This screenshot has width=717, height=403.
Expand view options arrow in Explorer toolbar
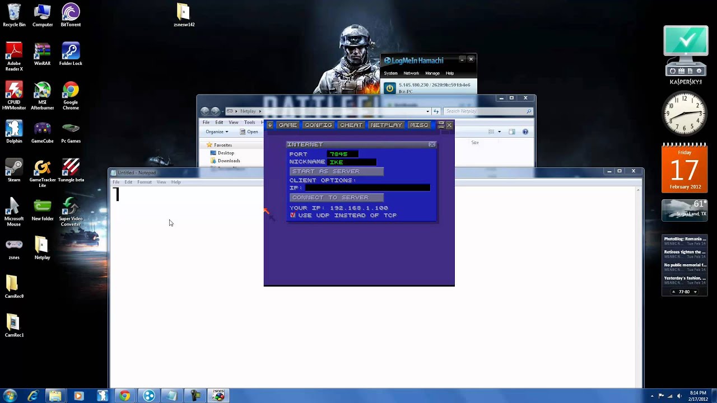(500, 132)
